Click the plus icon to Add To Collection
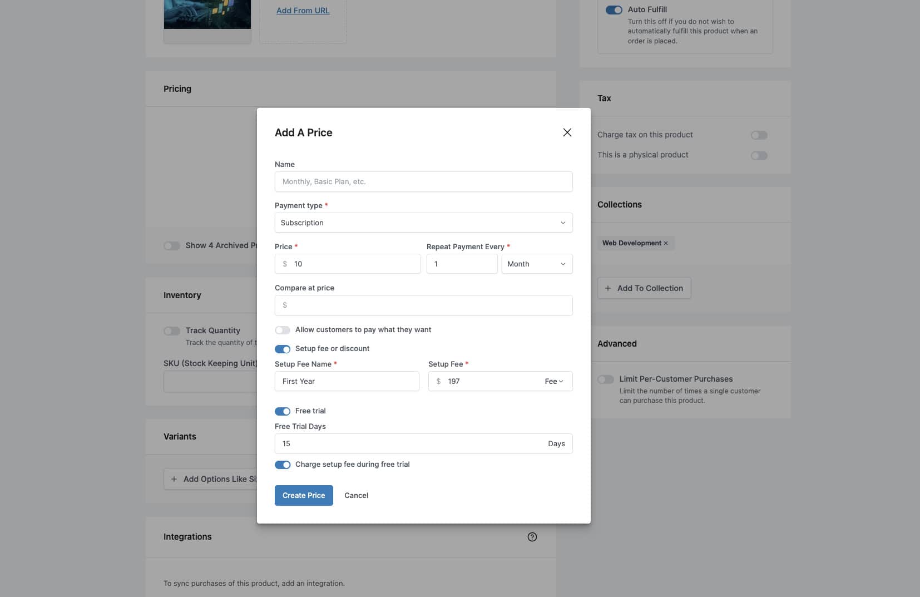Viewport: 920px width, 597px height. [x=609, y=288]
